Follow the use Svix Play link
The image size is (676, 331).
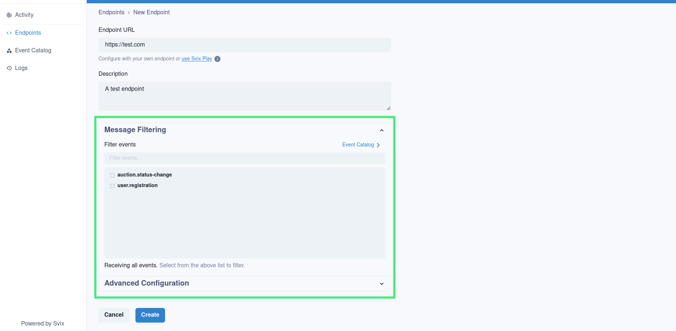pos(197,59)
